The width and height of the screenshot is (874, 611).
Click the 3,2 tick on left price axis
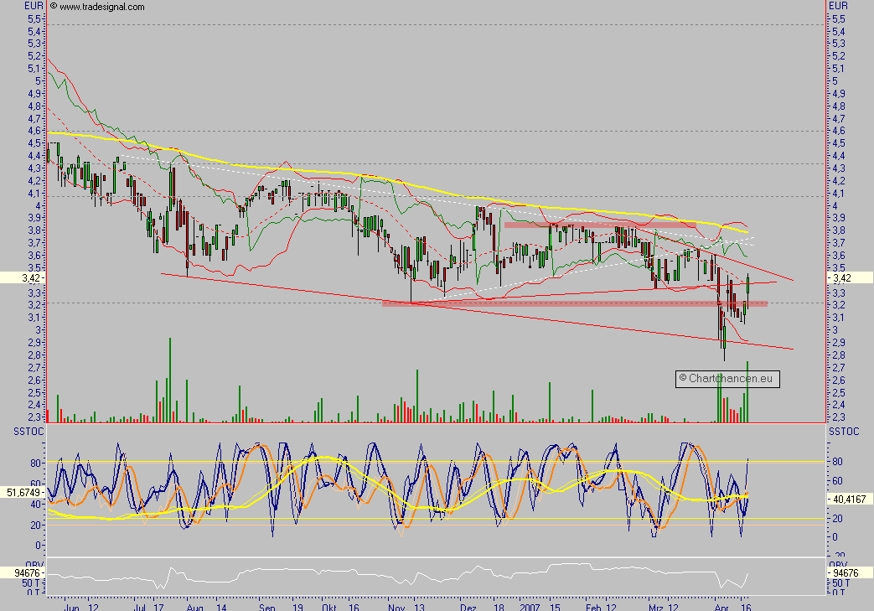pyautogui.click(x=34, y=305)
